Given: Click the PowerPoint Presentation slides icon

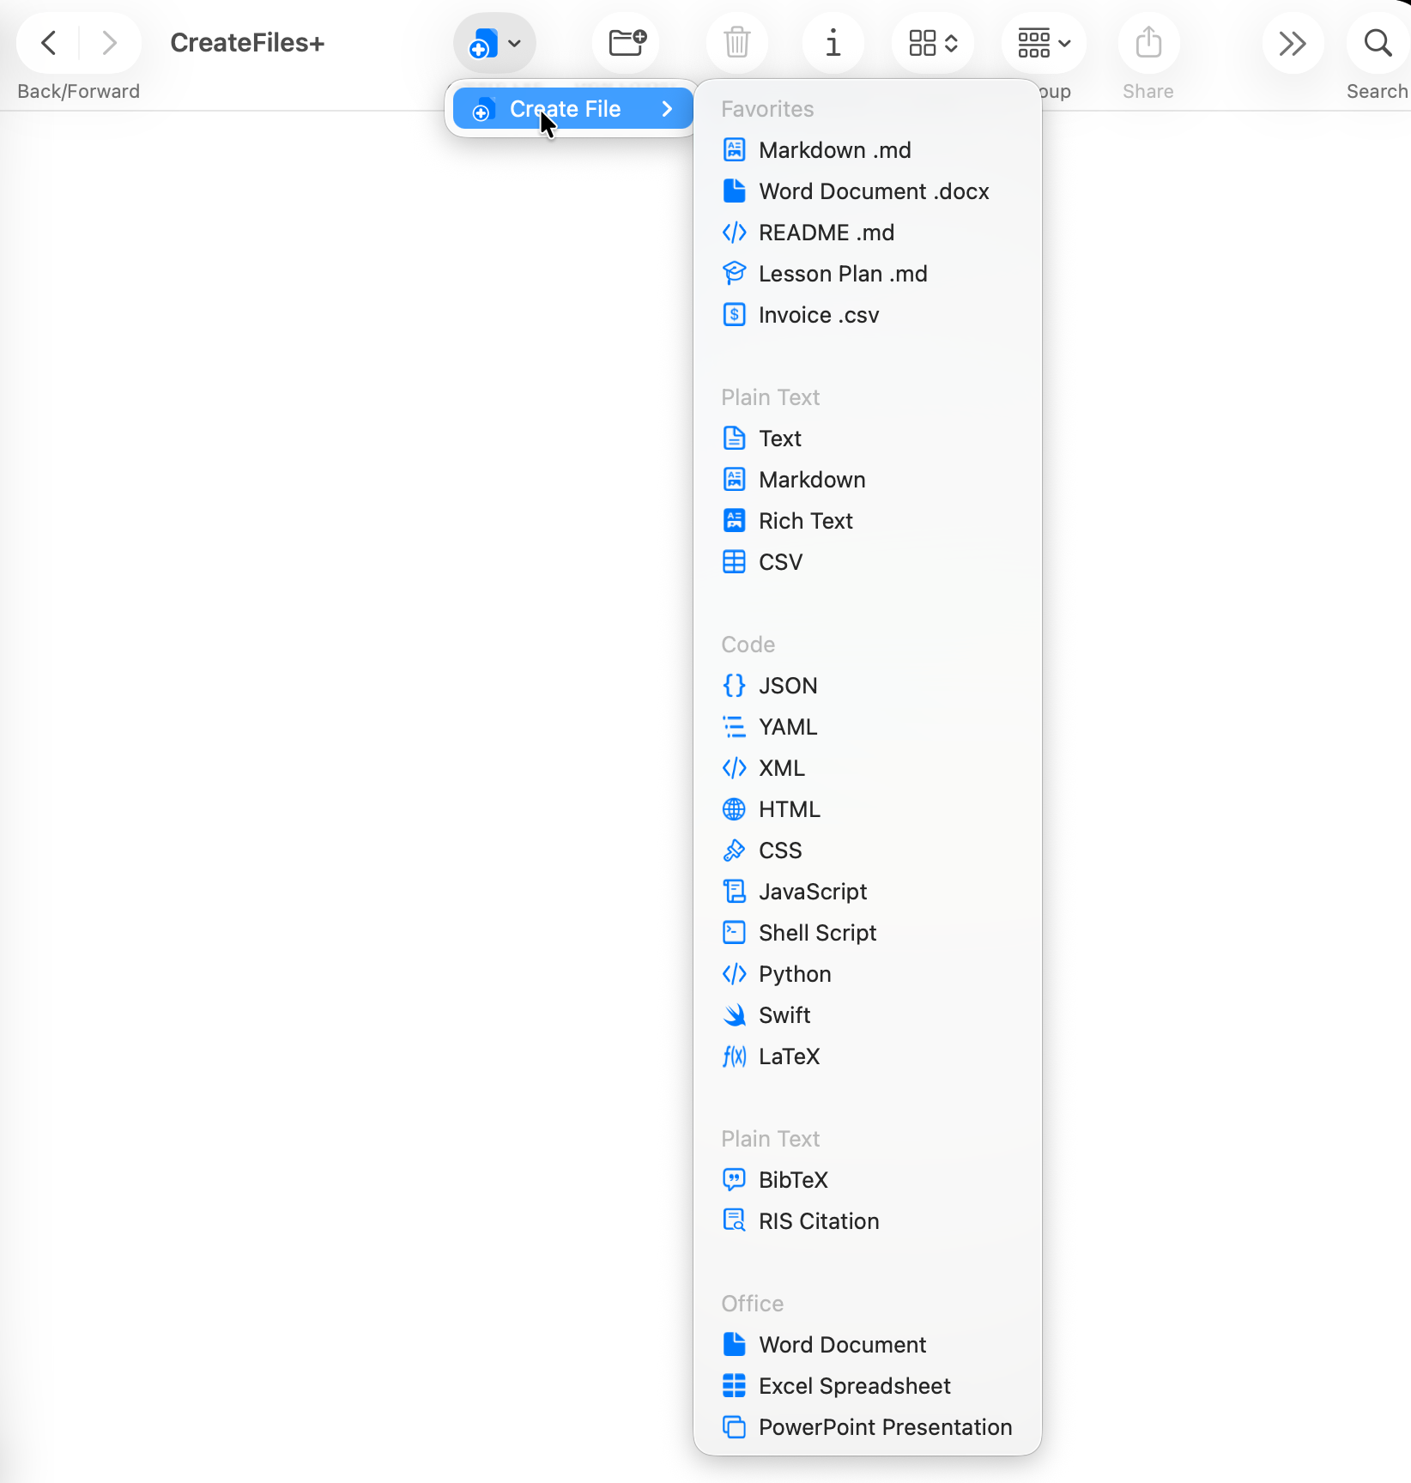Looking at the screenshot, I should click(x=734, y=1427).
